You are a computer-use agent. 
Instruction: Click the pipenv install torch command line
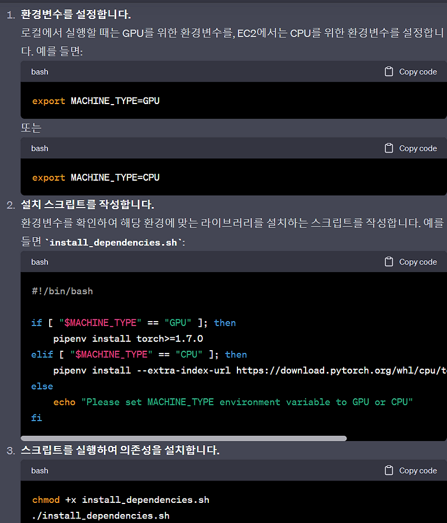pos(129,338)
